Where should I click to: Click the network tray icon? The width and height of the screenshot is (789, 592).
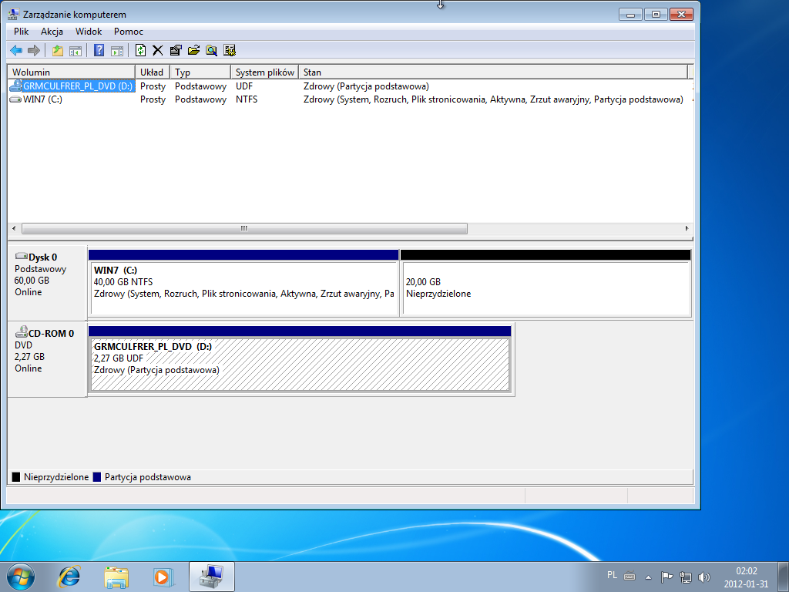coord(685,577)
